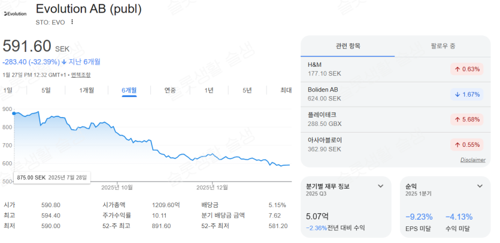Click the Evolution company logo
This screenshot has width=500, height=243.
pos(16,13)
